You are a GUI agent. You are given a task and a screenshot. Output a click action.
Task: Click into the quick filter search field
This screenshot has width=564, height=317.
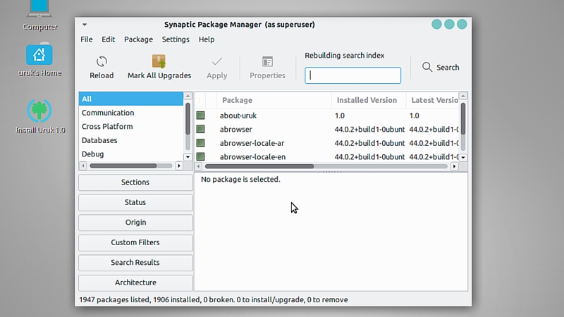coord(352,75)
